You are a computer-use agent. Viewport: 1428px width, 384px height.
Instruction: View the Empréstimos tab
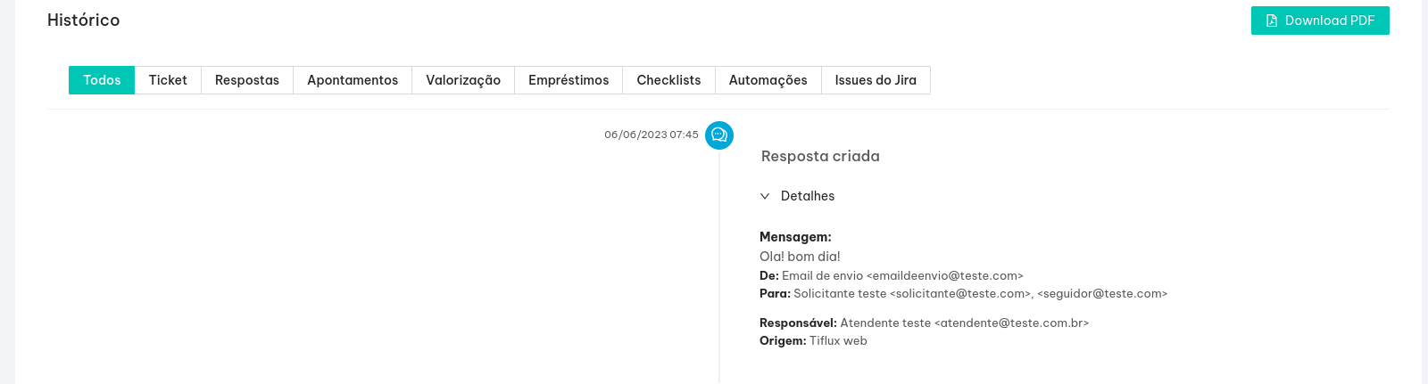pyautogui.click(x=569, y=80)
